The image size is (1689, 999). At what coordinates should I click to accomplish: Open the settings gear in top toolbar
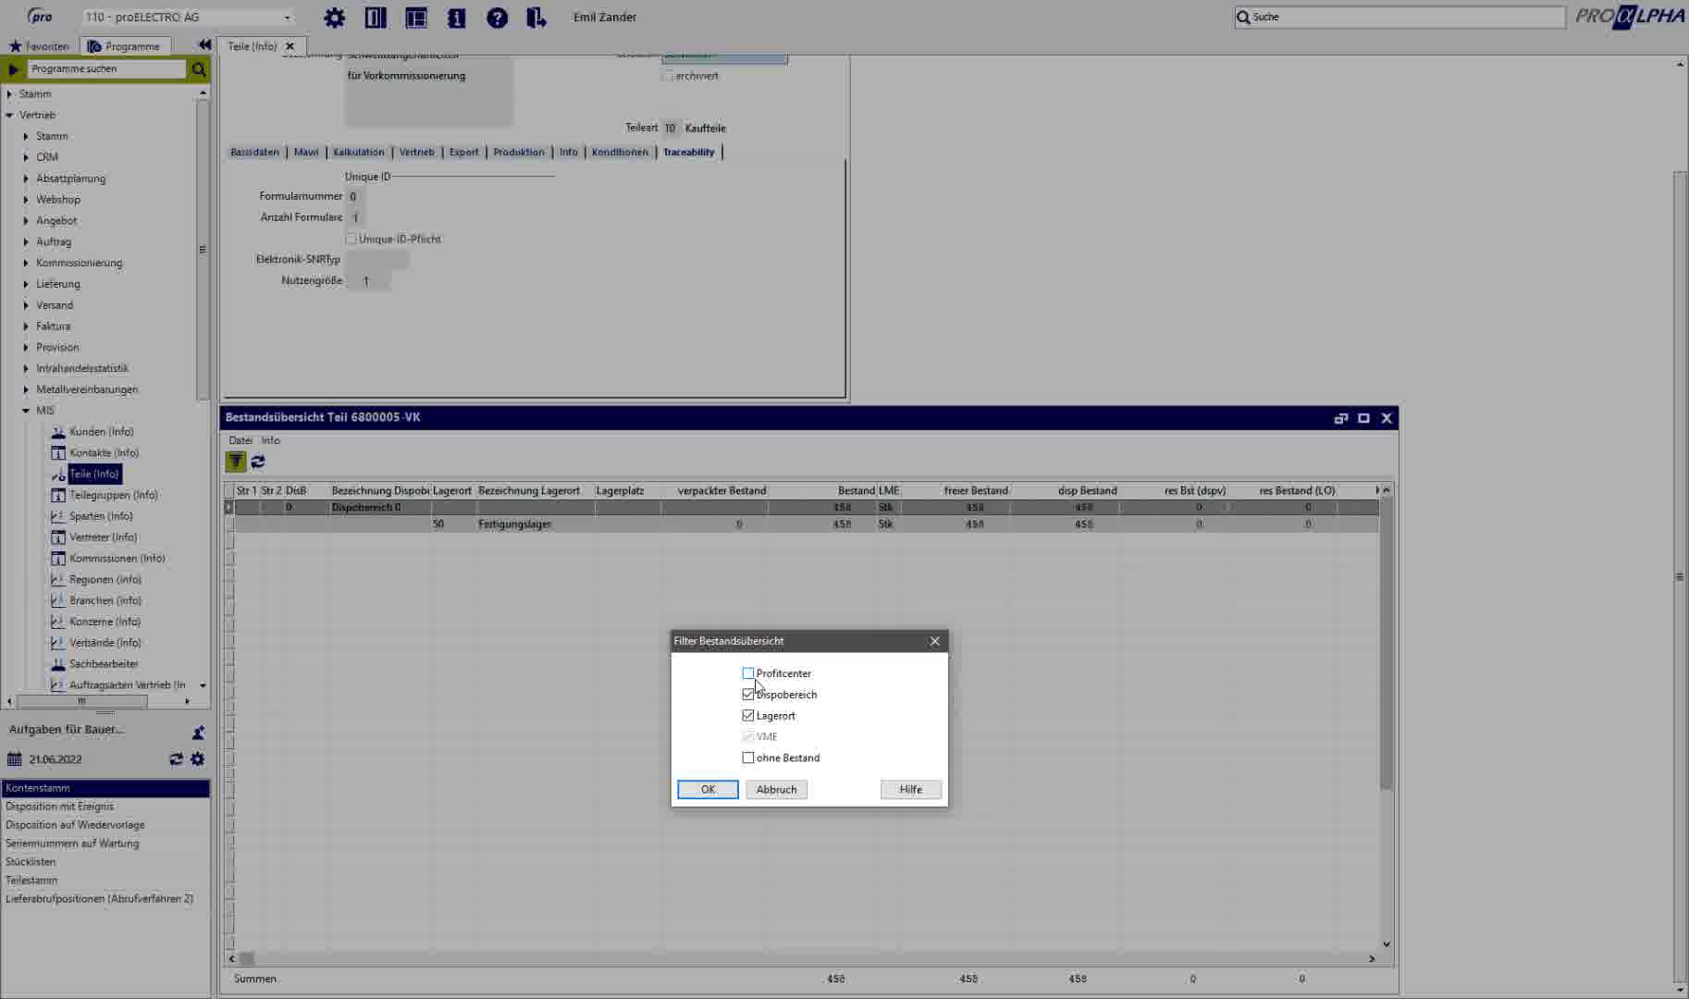point(334,18)
